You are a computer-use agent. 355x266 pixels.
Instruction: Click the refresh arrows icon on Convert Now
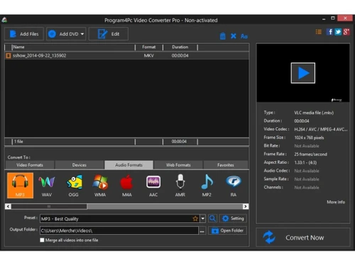pyautogui.click(x=269, y=237)
